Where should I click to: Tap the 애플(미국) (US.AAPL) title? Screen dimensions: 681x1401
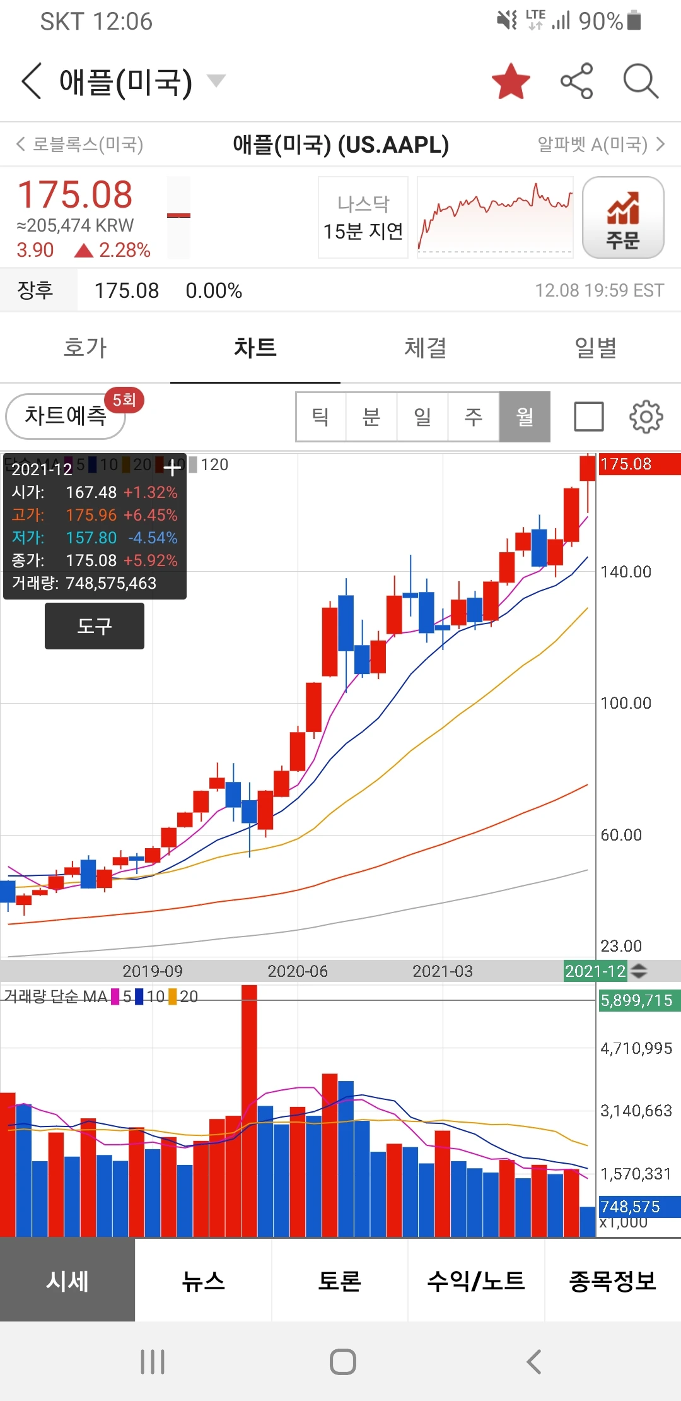point(340,145)
